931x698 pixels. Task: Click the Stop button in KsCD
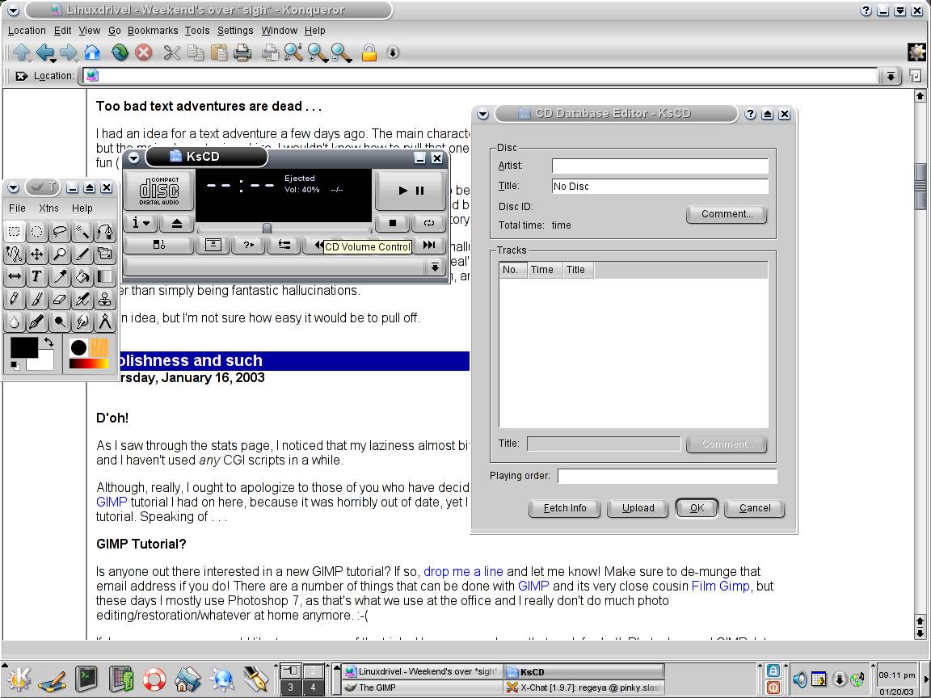pos(393,223)
